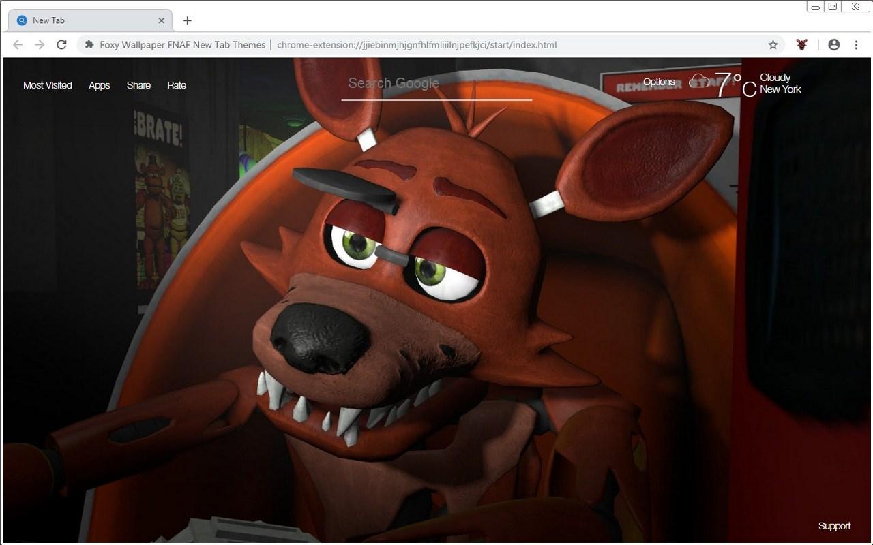Open the Foxy extension icon in toolbar

click(802, 45)
